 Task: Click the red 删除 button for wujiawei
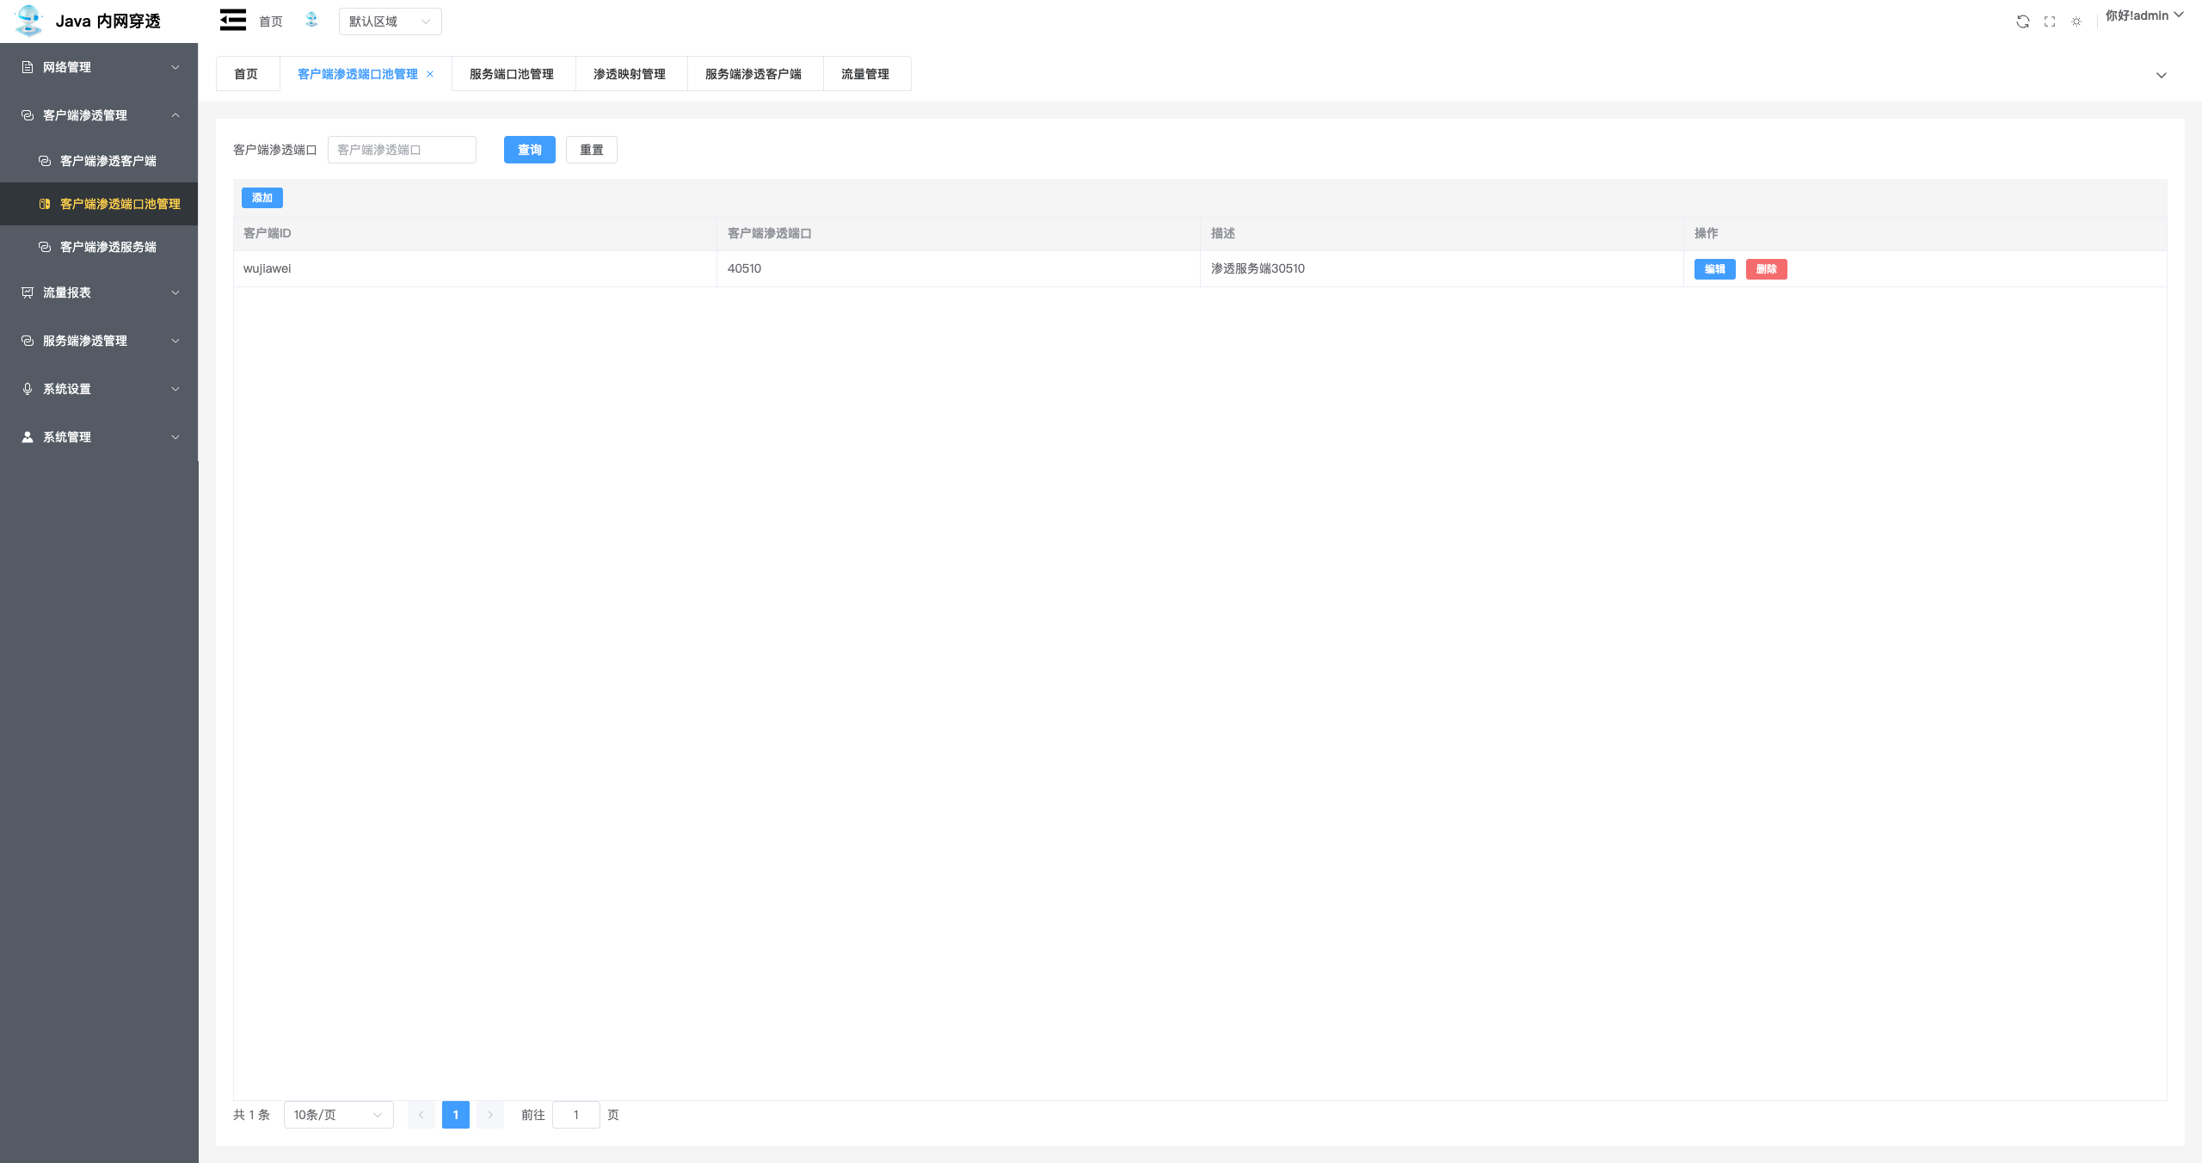coord(1766,269)
